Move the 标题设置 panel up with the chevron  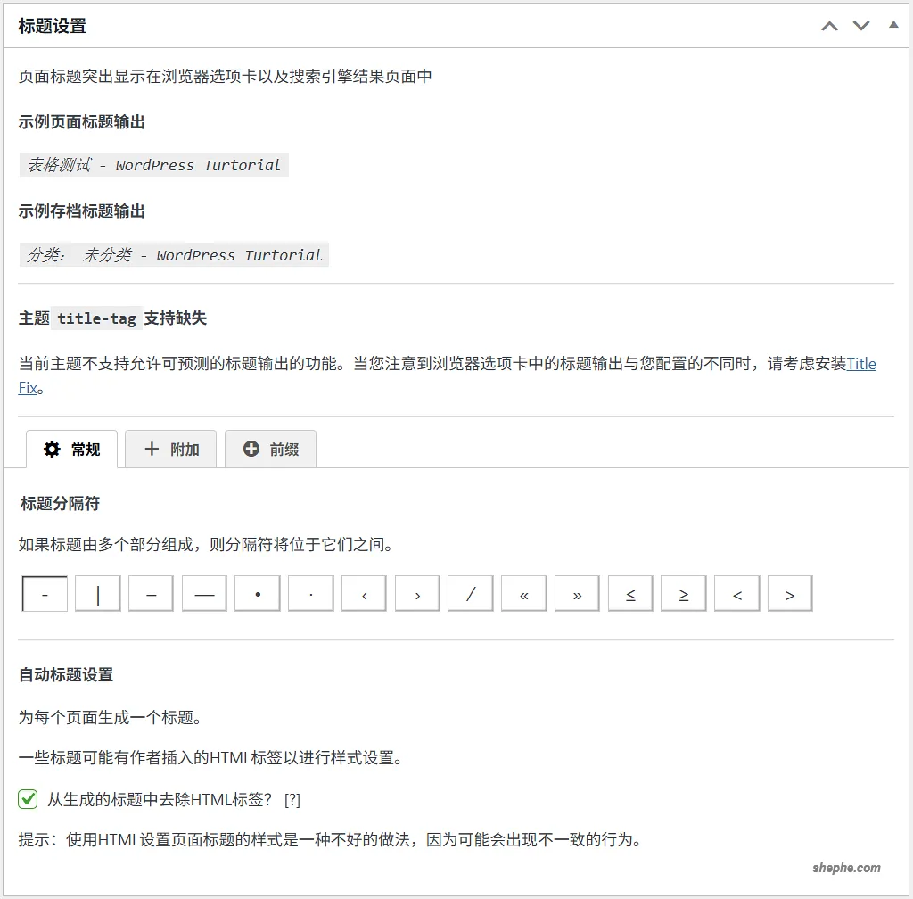(x=829, y=26)
